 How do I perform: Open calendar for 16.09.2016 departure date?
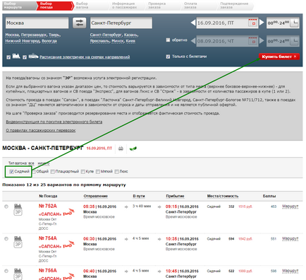point(252,23)
